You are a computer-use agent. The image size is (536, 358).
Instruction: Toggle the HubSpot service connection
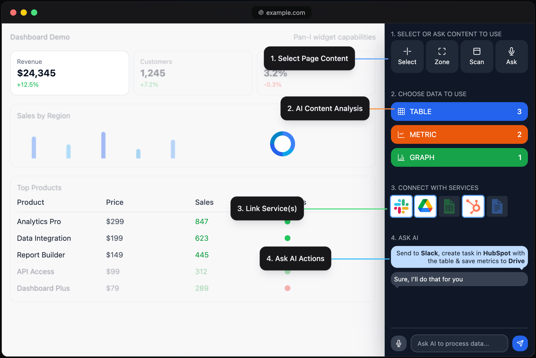point(473,206)
